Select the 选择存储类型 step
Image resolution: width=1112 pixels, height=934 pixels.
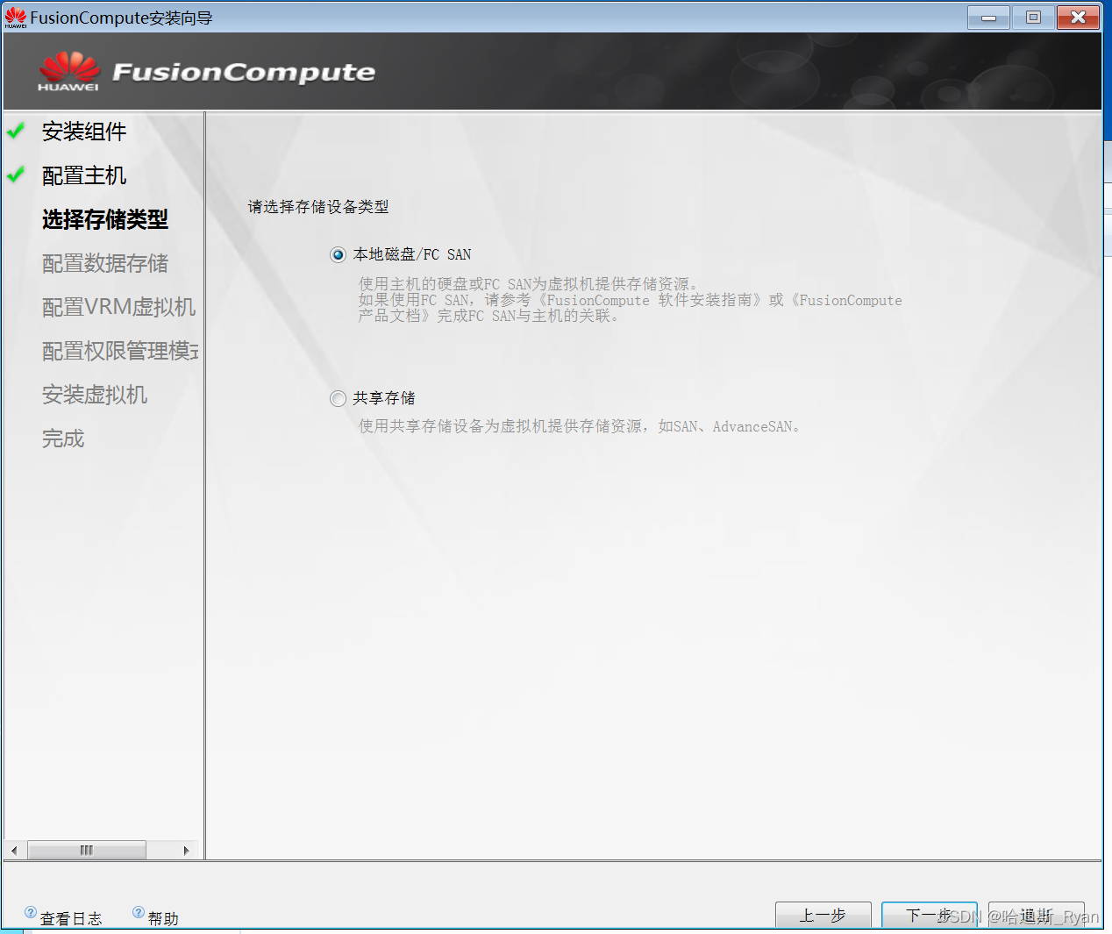(x=105, y=219)
